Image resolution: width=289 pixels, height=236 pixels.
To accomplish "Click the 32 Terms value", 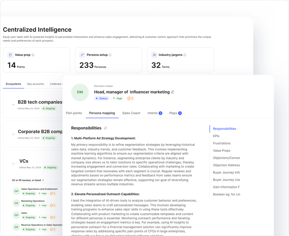I will (x=160, y=65).
